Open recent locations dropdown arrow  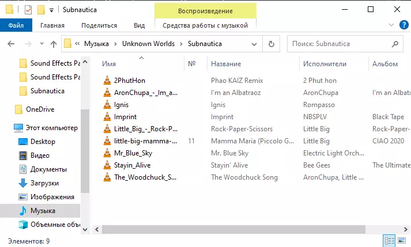coord(42,44)
